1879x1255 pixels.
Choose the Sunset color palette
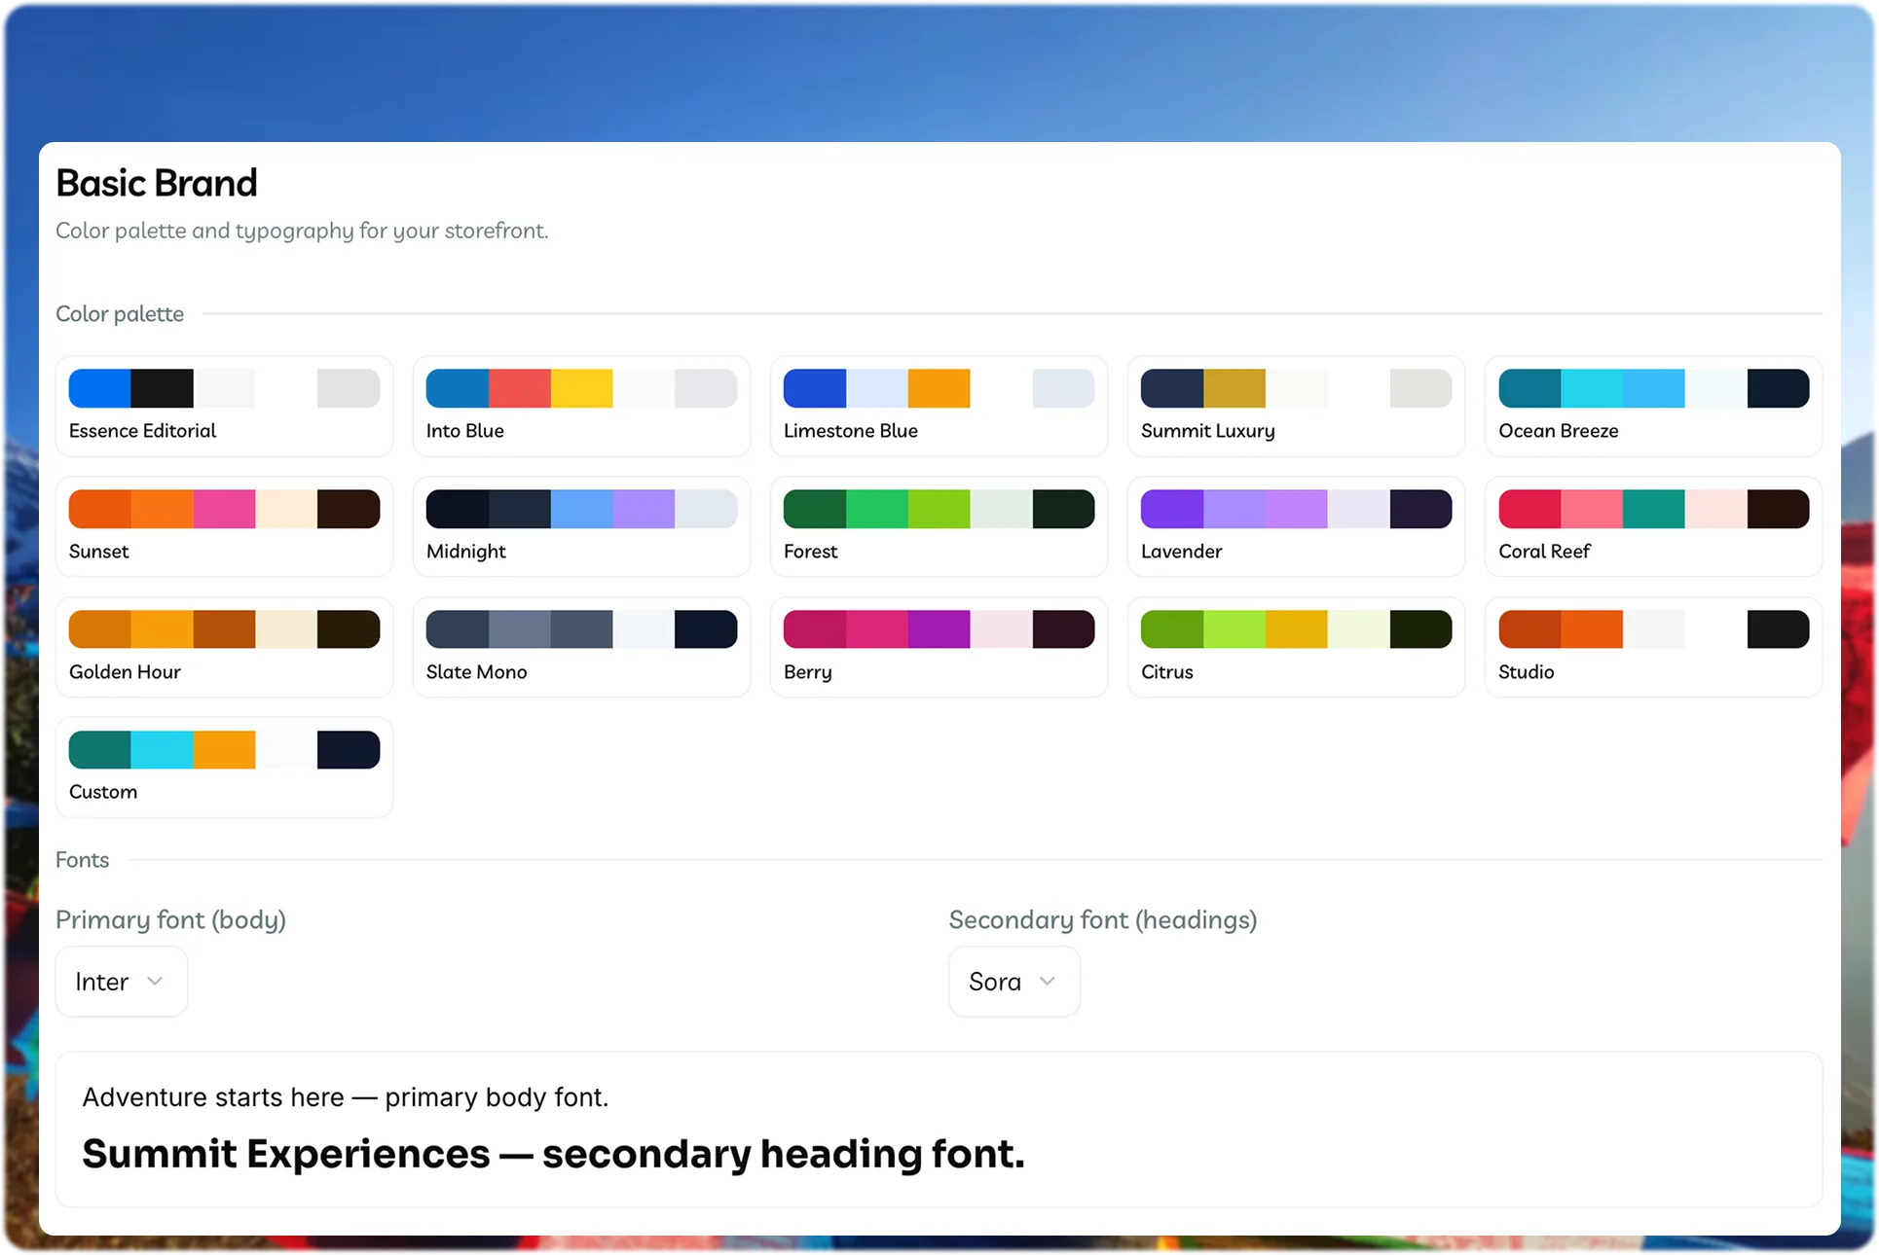224,526
